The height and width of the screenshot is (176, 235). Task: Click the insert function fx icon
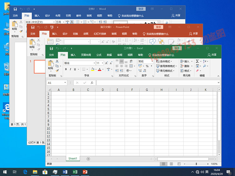tap(92, 83)
